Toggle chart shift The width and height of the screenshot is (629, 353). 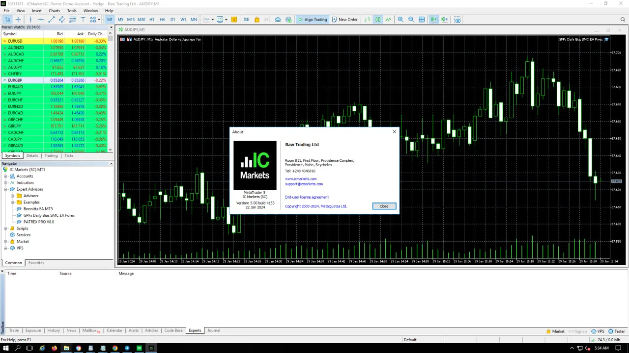coord(444,20)
